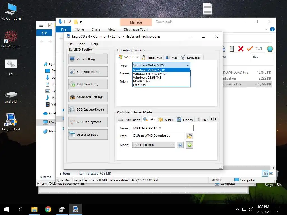Click the Mode help question icon
This screenshot has width=287, height=215.
coord(180,145)
